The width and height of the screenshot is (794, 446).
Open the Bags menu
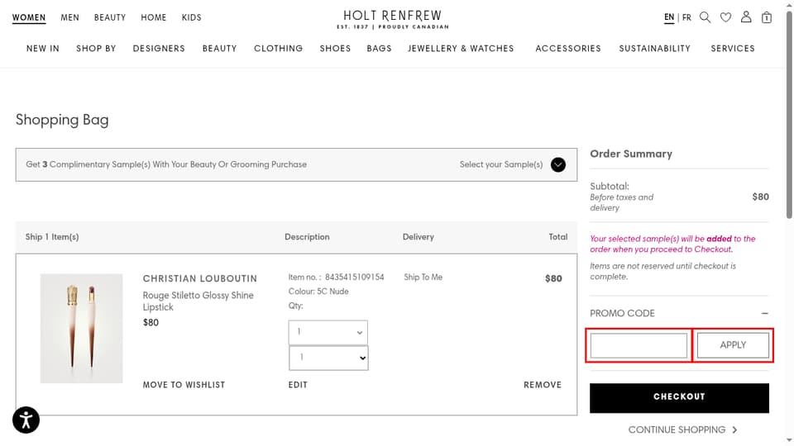[x=380, y=49]
